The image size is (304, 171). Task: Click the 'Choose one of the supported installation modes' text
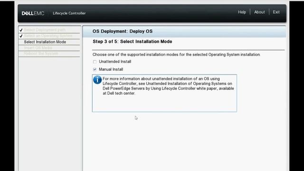tap(176, 55)
